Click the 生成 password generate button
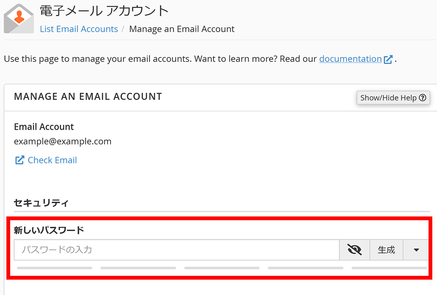 [386, 250]
